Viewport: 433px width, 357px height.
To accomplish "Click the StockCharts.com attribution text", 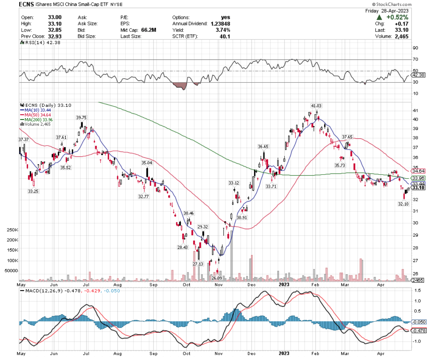I will tap(392, 4).
